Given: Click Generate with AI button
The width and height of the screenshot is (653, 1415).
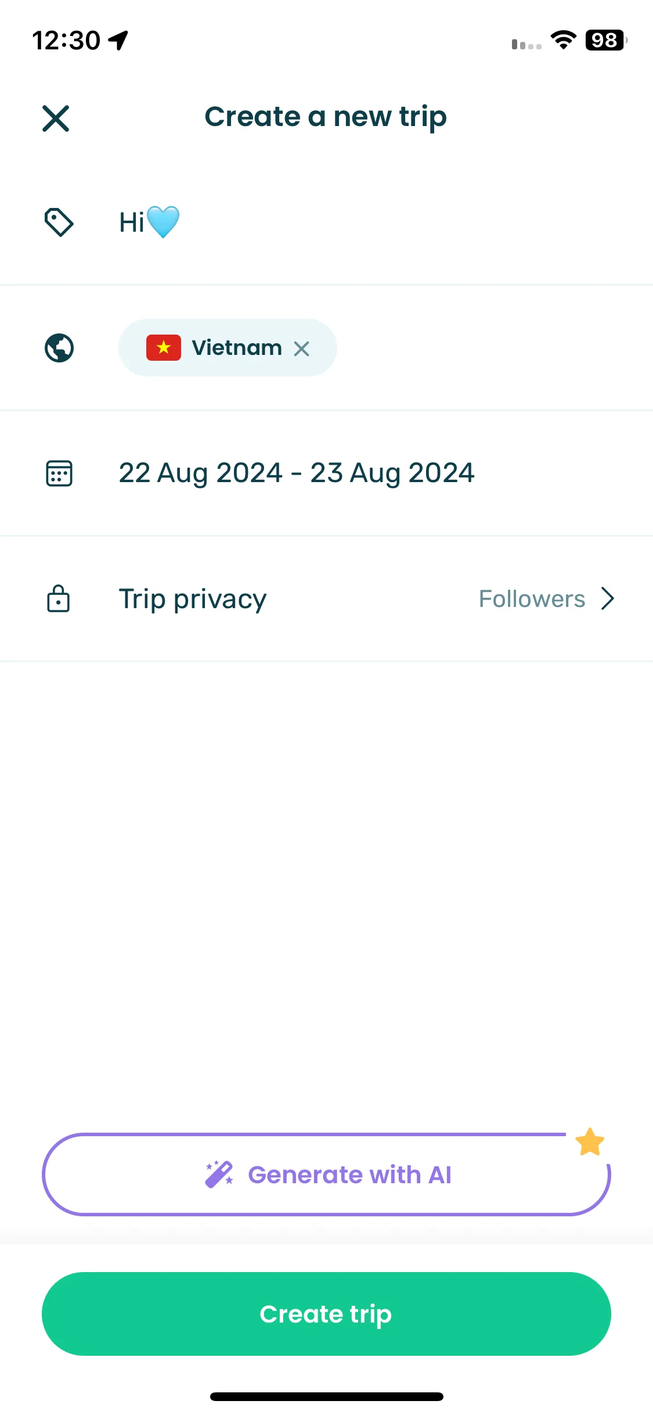Looking at the screenshot, I should click(x=326, y=1175).
